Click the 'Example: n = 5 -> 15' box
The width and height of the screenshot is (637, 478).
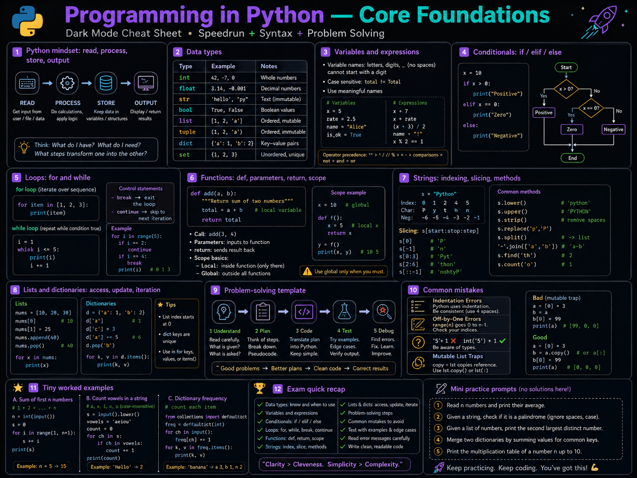[x=41, y=466]
